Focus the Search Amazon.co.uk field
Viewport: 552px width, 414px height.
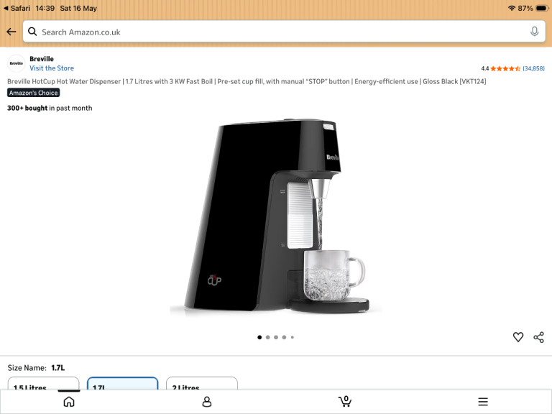point(284,32)
